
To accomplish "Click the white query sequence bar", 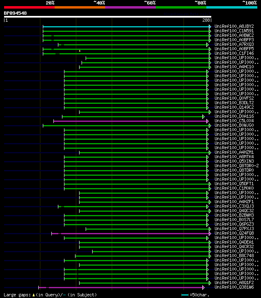I will (108, 17).
